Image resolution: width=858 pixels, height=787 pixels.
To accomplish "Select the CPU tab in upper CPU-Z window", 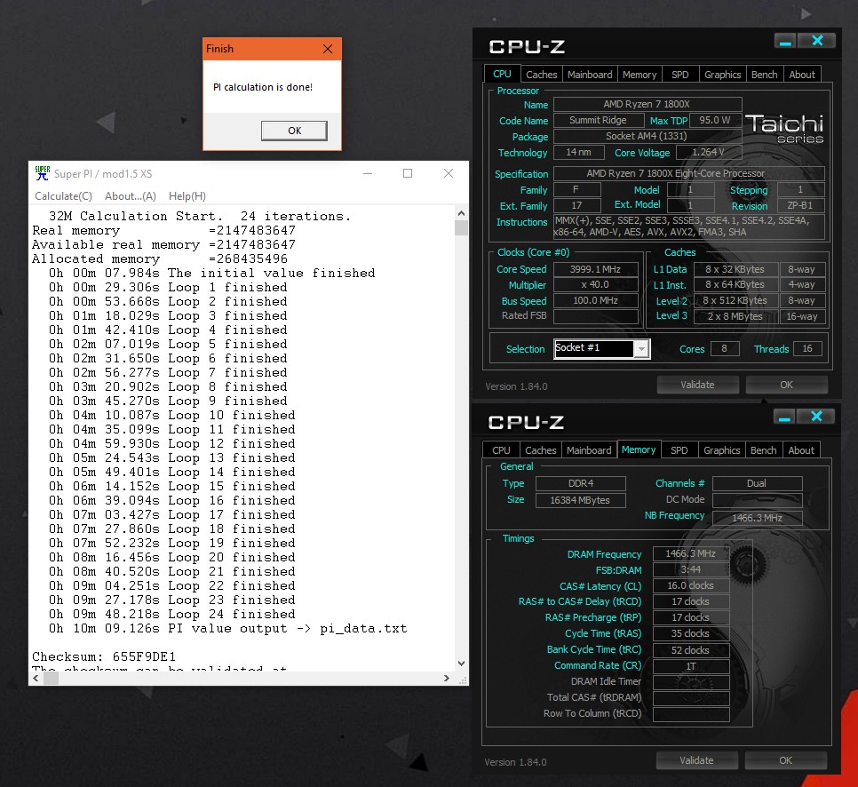I will coord(503,74).
